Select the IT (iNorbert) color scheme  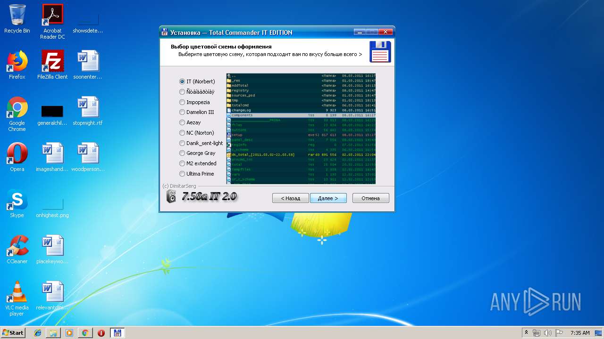click(x=197, y=81)
